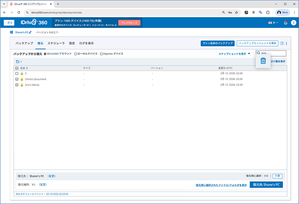Sort by the 名前 column header

coord(24,68)
